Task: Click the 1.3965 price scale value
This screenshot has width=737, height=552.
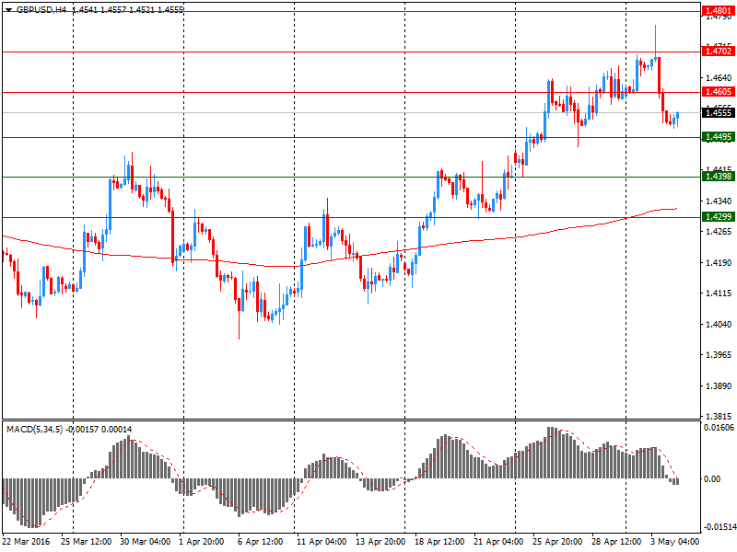Action: (719, 355)
